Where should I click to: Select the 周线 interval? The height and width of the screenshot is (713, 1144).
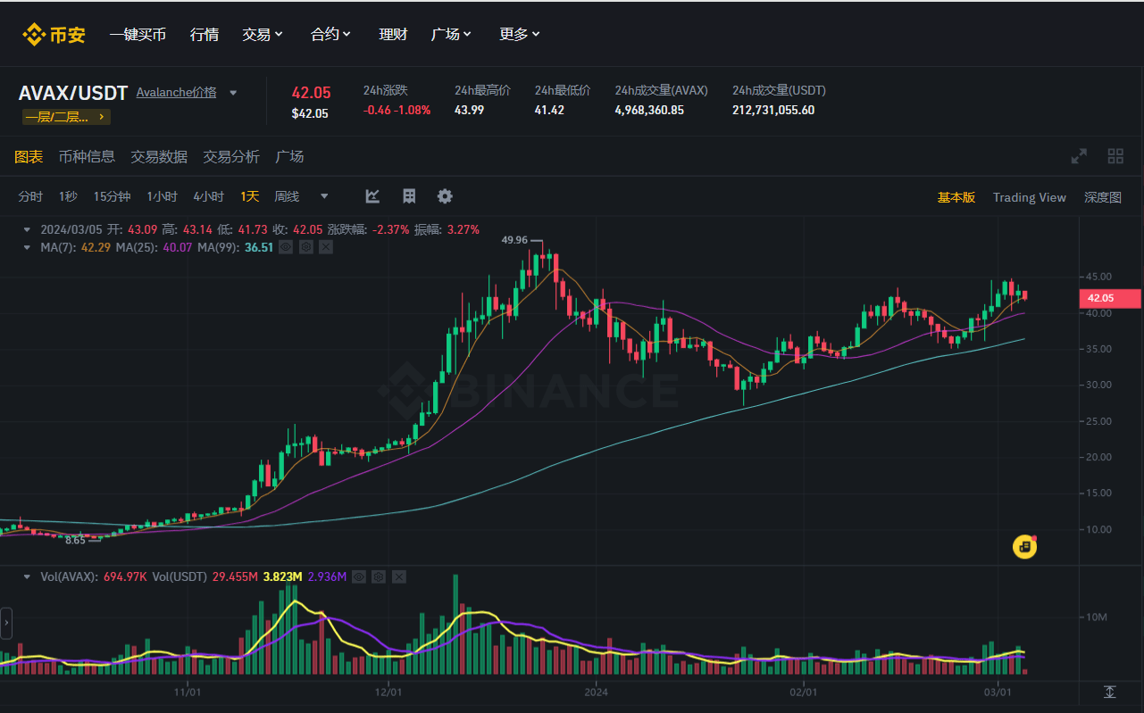[287, 196]
